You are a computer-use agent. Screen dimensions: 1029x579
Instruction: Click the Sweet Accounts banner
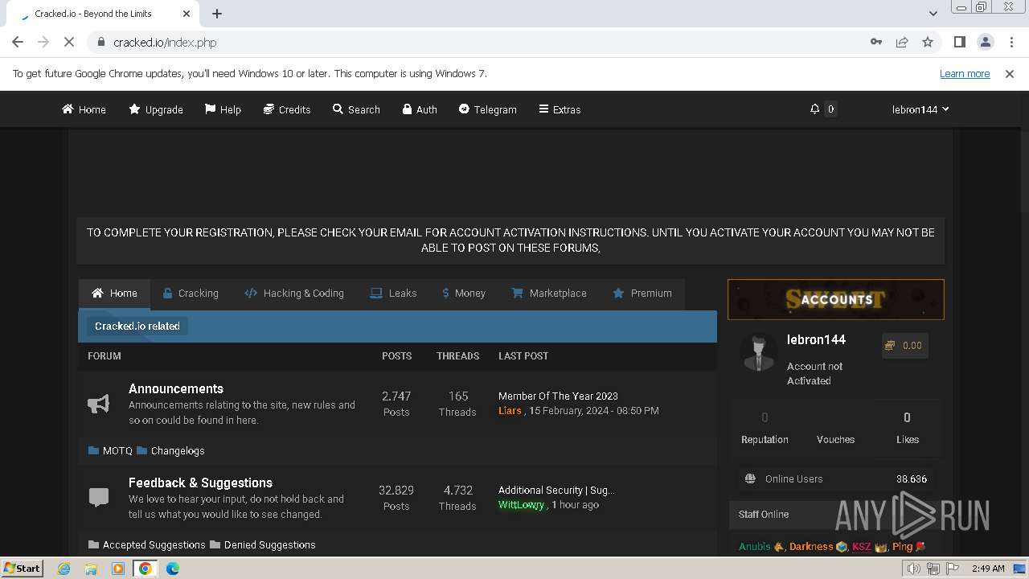(x=836, y=299)
